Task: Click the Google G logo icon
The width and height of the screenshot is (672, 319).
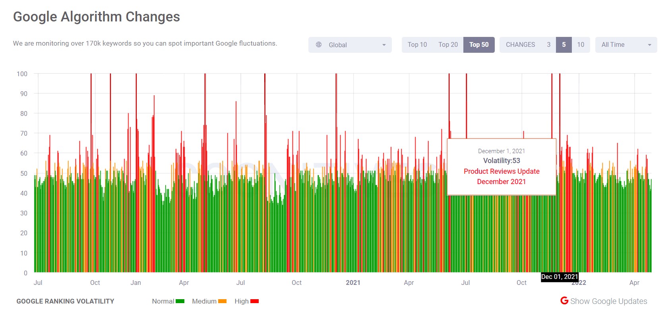Action: [564, 301]
